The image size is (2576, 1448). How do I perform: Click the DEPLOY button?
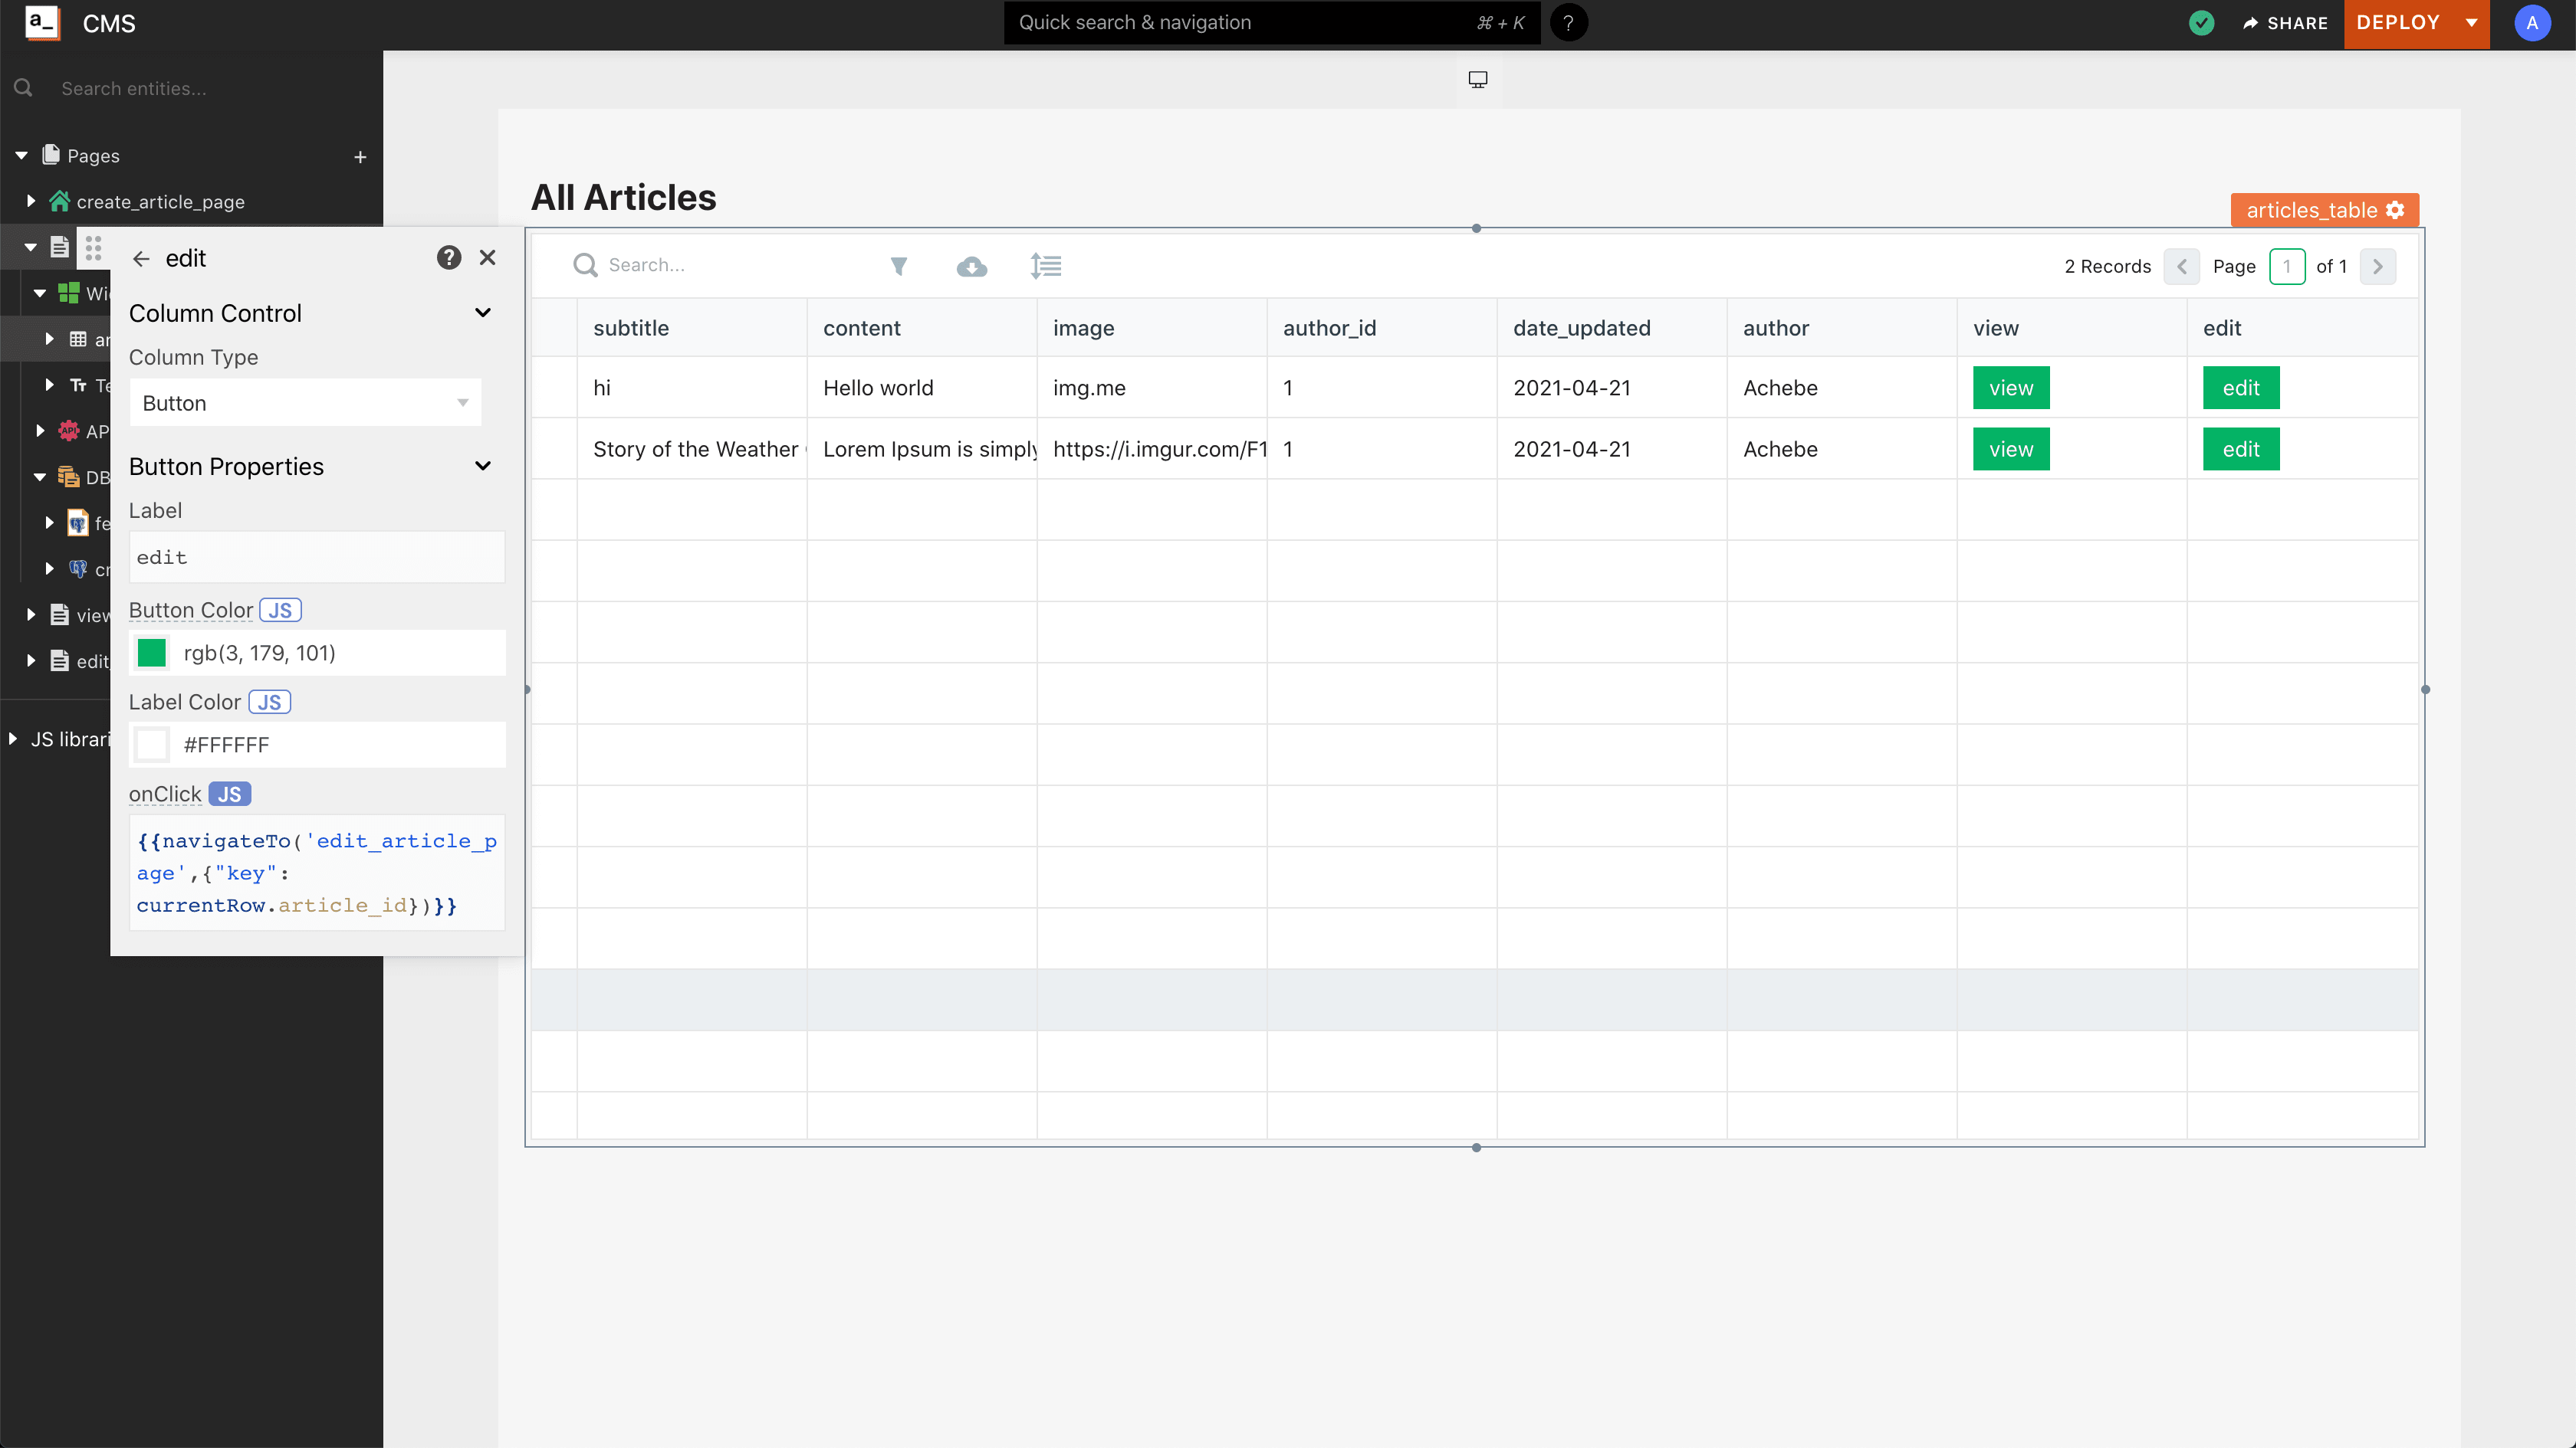2398,23
